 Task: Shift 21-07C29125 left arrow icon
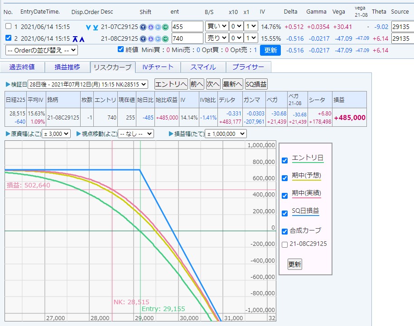point(158,27)
